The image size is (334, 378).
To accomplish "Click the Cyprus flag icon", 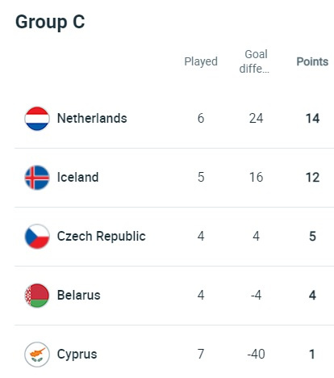I will pyautogui.click(x=37, y=355).
